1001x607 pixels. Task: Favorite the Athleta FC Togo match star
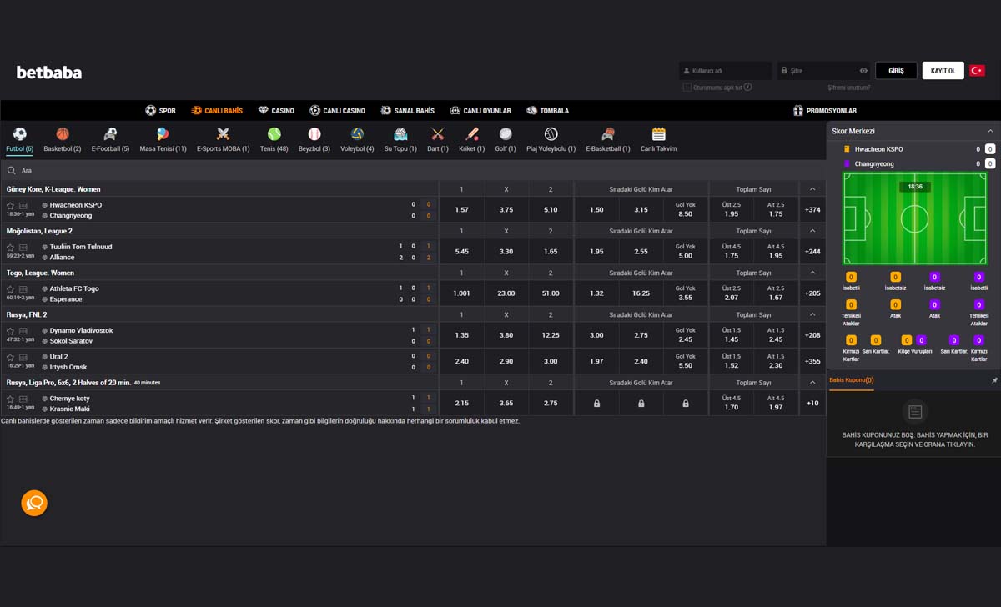tap(11, 288)
